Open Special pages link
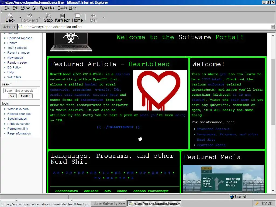This screenshot has width=276, height=207. click(x=17, y=119)
